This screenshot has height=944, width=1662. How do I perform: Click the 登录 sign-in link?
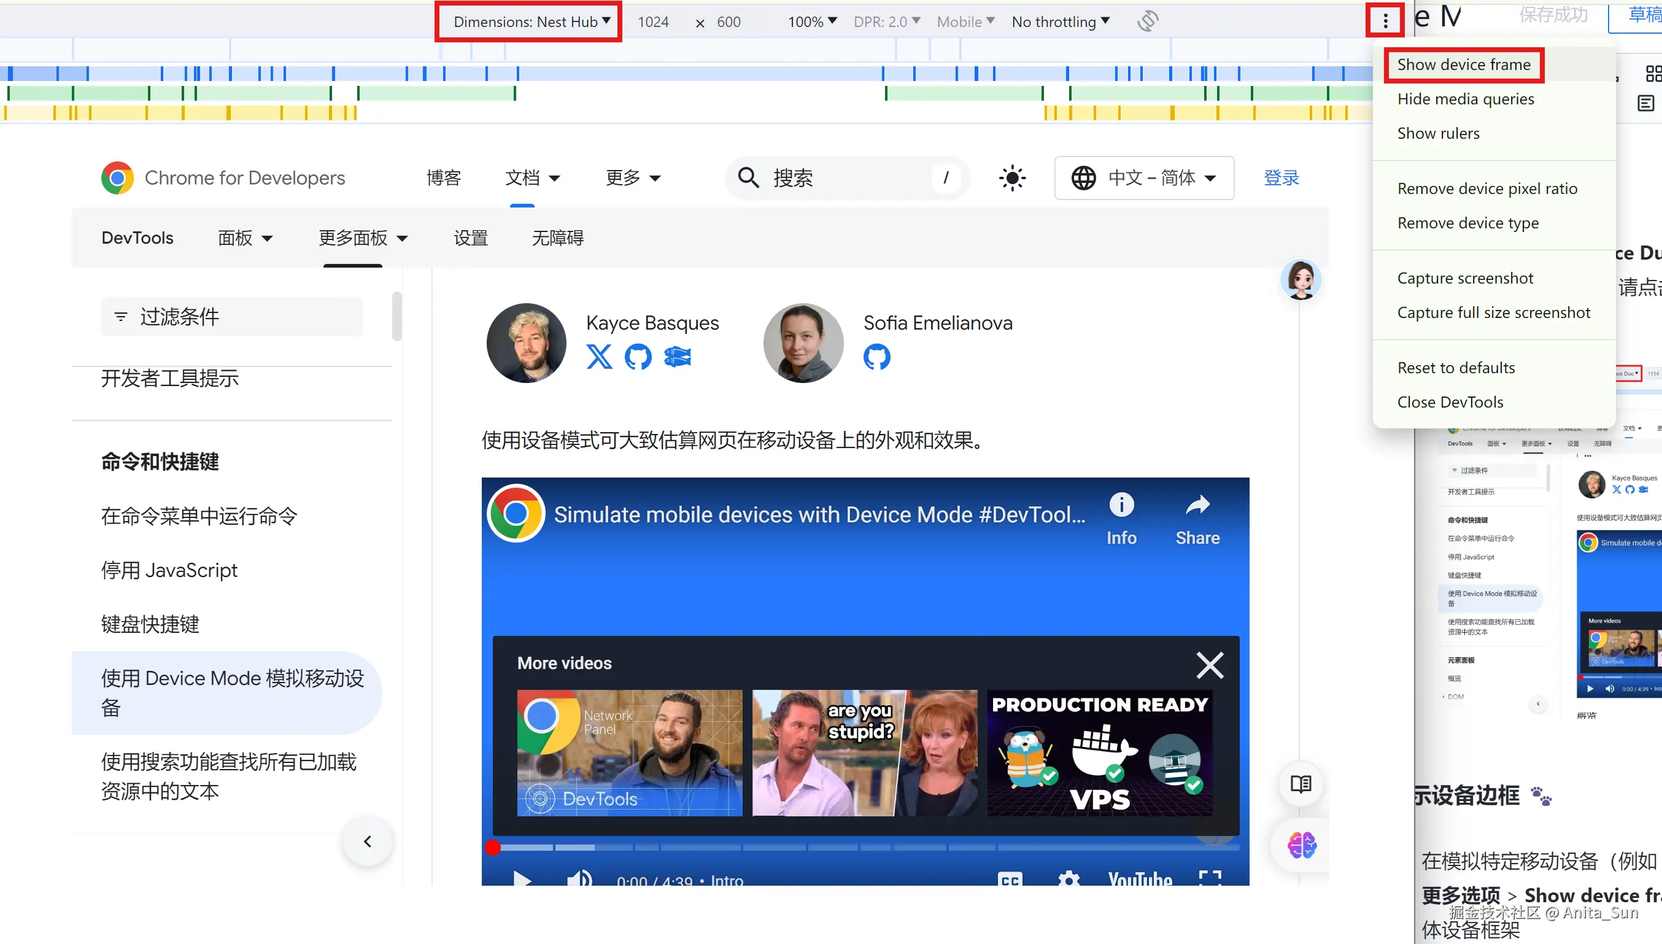pos(1281,177)
